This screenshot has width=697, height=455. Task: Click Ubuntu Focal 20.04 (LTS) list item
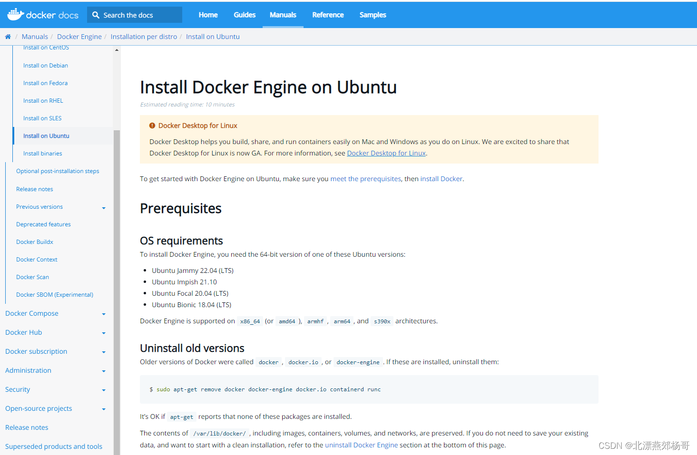(x=190, y=293)
